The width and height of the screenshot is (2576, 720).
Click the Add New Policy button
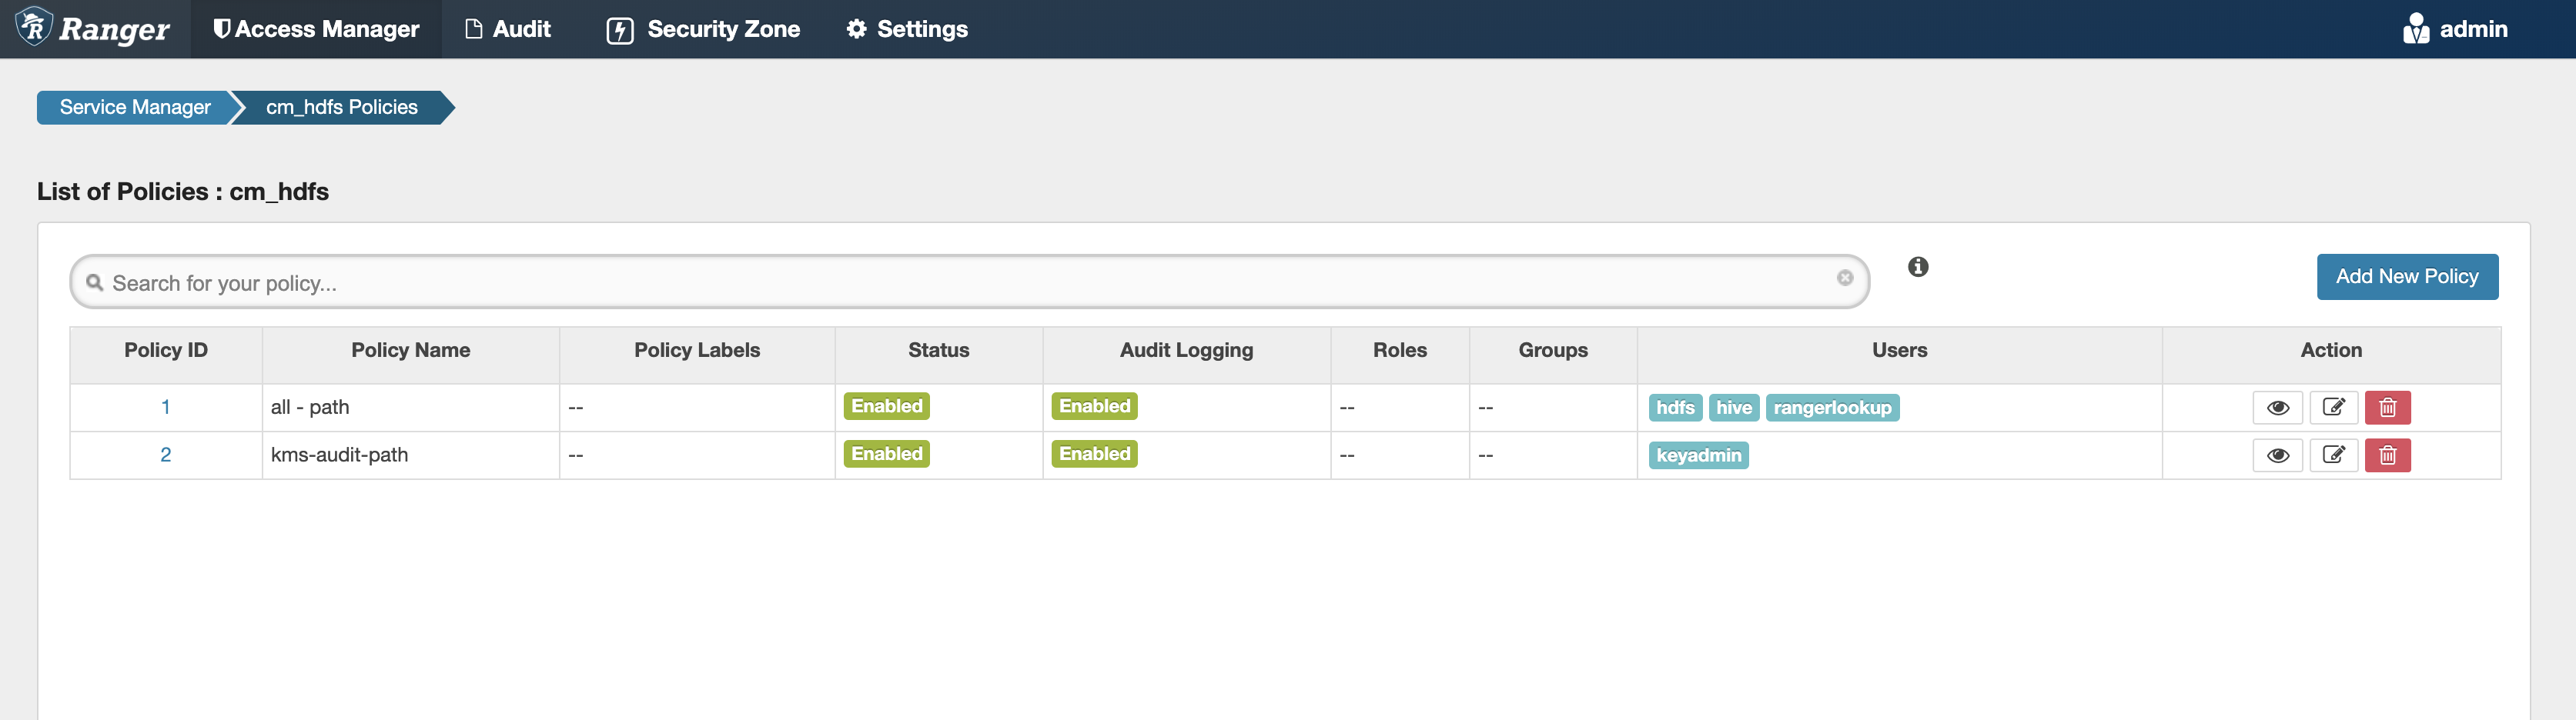point(2406,277)
